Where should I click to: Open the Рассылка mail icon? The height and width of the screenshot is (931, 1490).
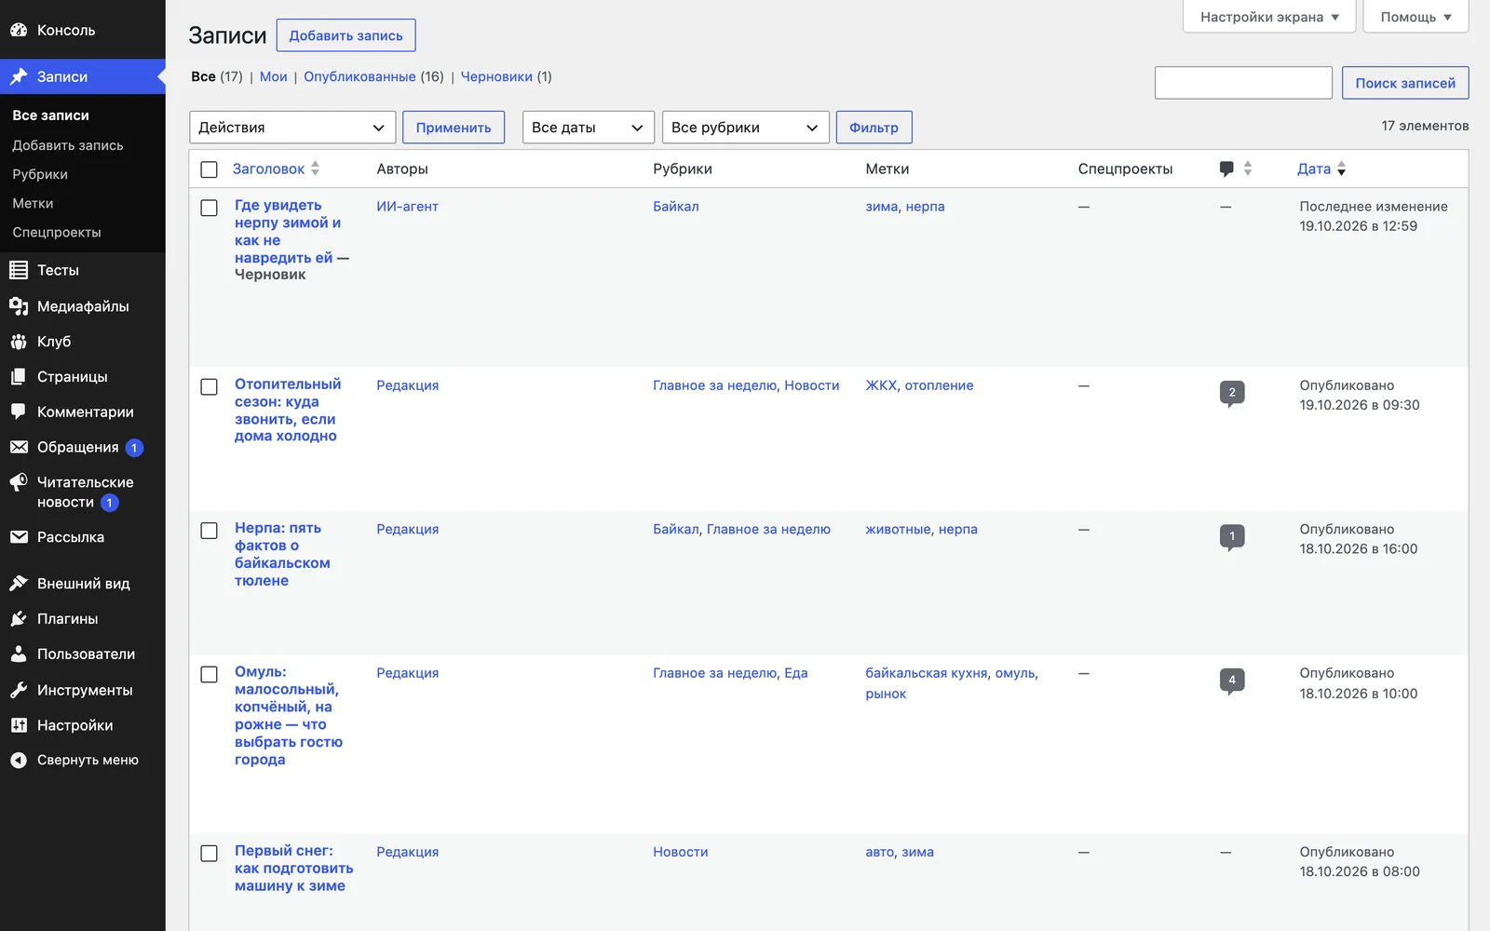coord(19,537)
